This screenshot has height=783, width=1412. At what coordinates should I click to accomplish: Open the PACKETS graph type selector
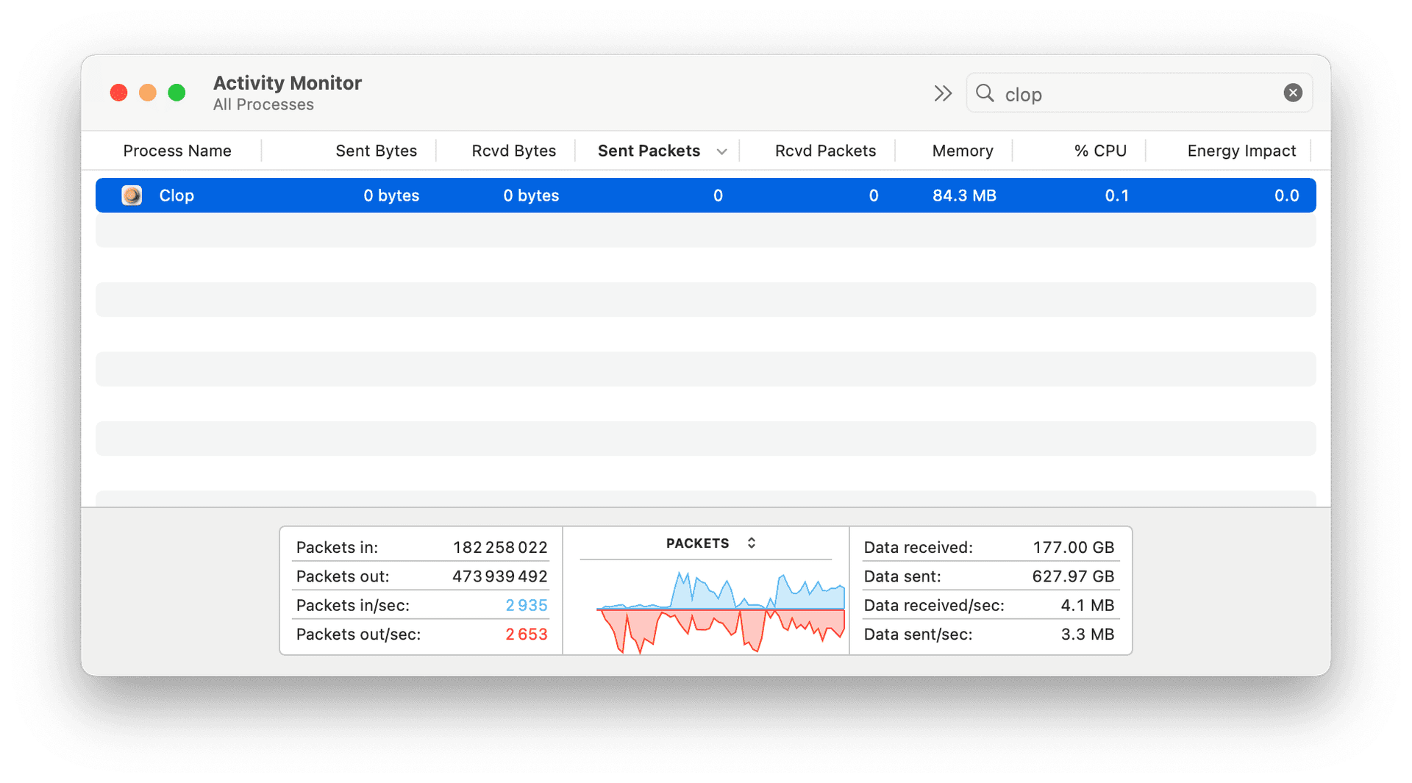click(x=751, y=543)
